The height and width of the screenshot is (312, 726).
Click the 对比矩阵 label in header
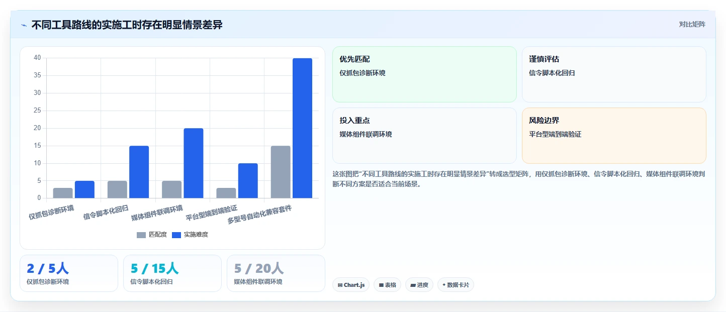(x=692, y=25)
